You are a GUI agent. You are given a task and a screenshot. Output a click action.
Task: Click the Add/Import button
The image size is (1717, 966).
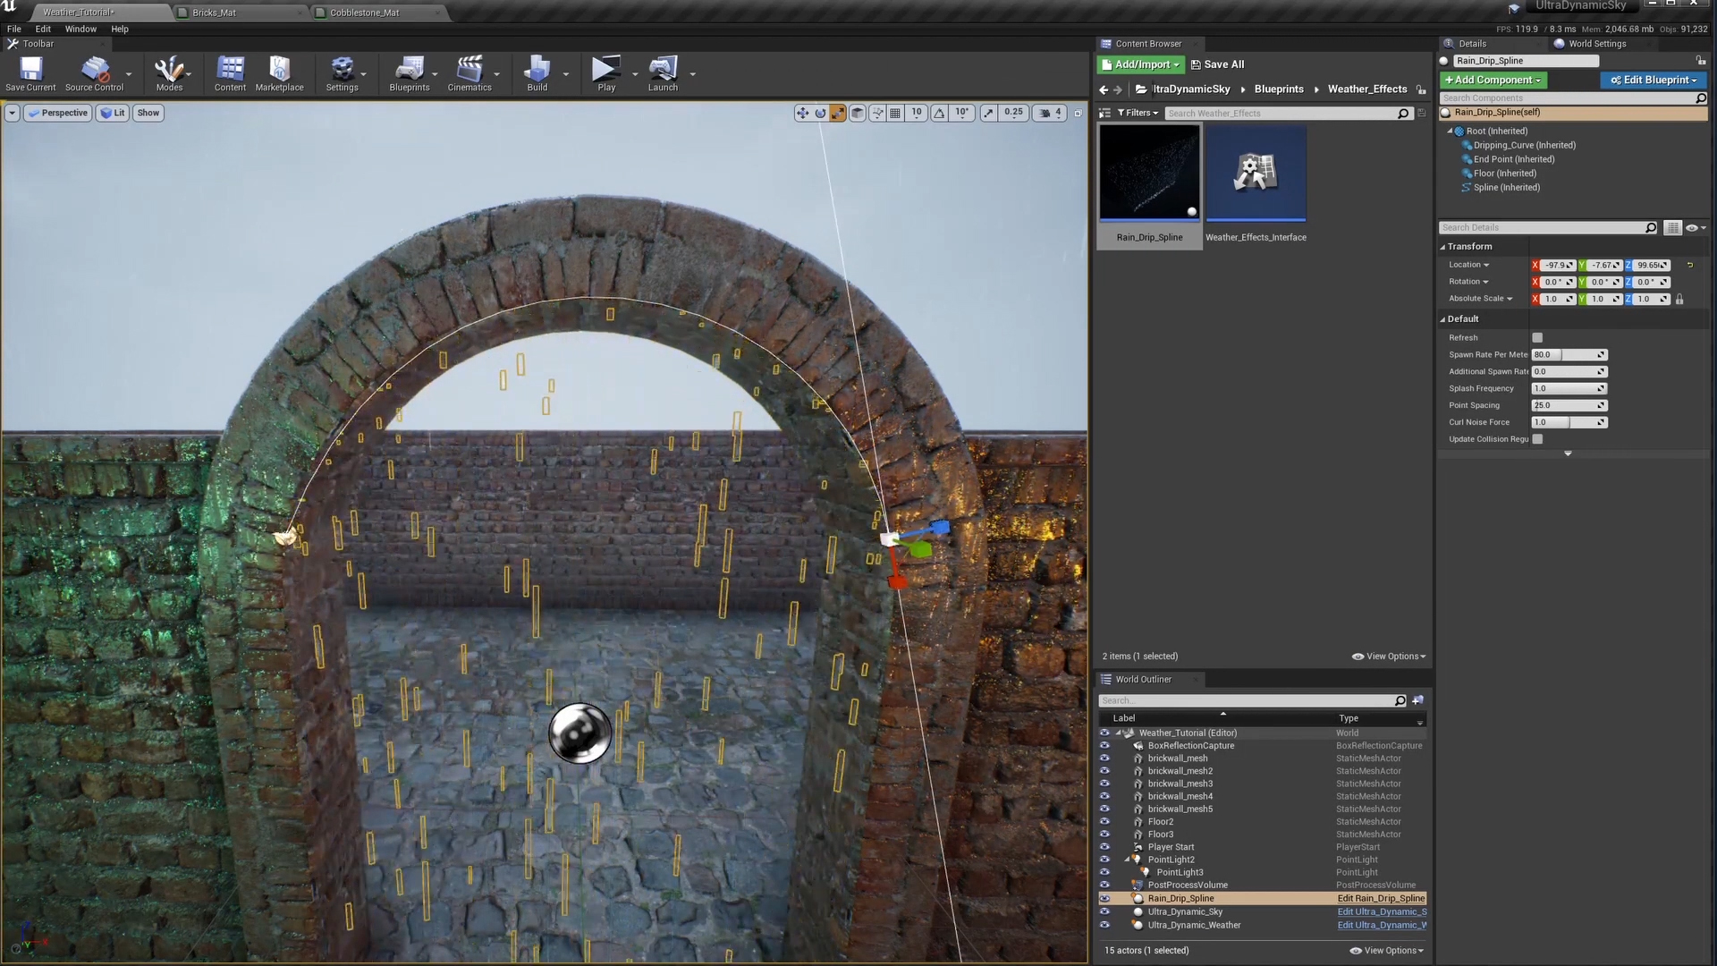point(1141,64)
